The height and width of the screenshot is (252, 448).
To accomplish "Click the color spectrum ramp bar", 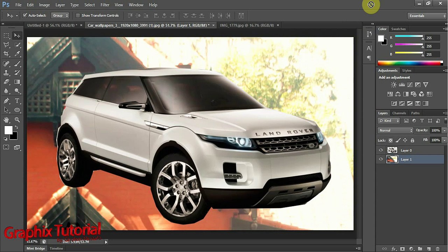I will pyautogui.click(x=410, y=63).
